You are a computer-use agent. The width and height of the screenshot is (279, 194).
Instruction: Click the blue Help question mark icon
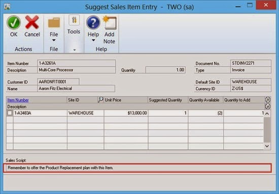[93, 22]
